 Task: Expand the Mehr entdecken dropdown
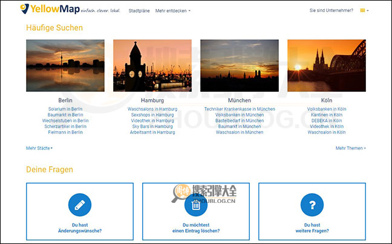pyautogui.click(x=172, y=11)
